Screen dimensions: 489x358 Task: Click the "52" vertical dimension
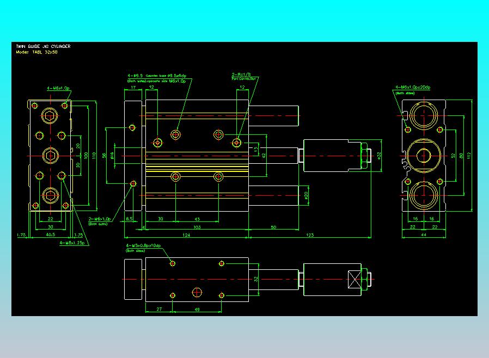(x=453, y=156)
